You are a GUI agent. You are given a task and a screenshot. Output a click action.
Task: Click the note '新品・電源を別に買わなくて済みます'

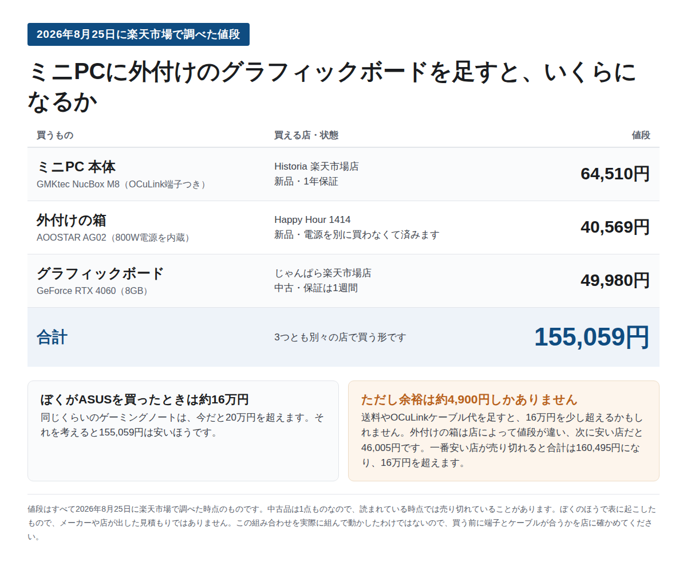coord(357,235)
